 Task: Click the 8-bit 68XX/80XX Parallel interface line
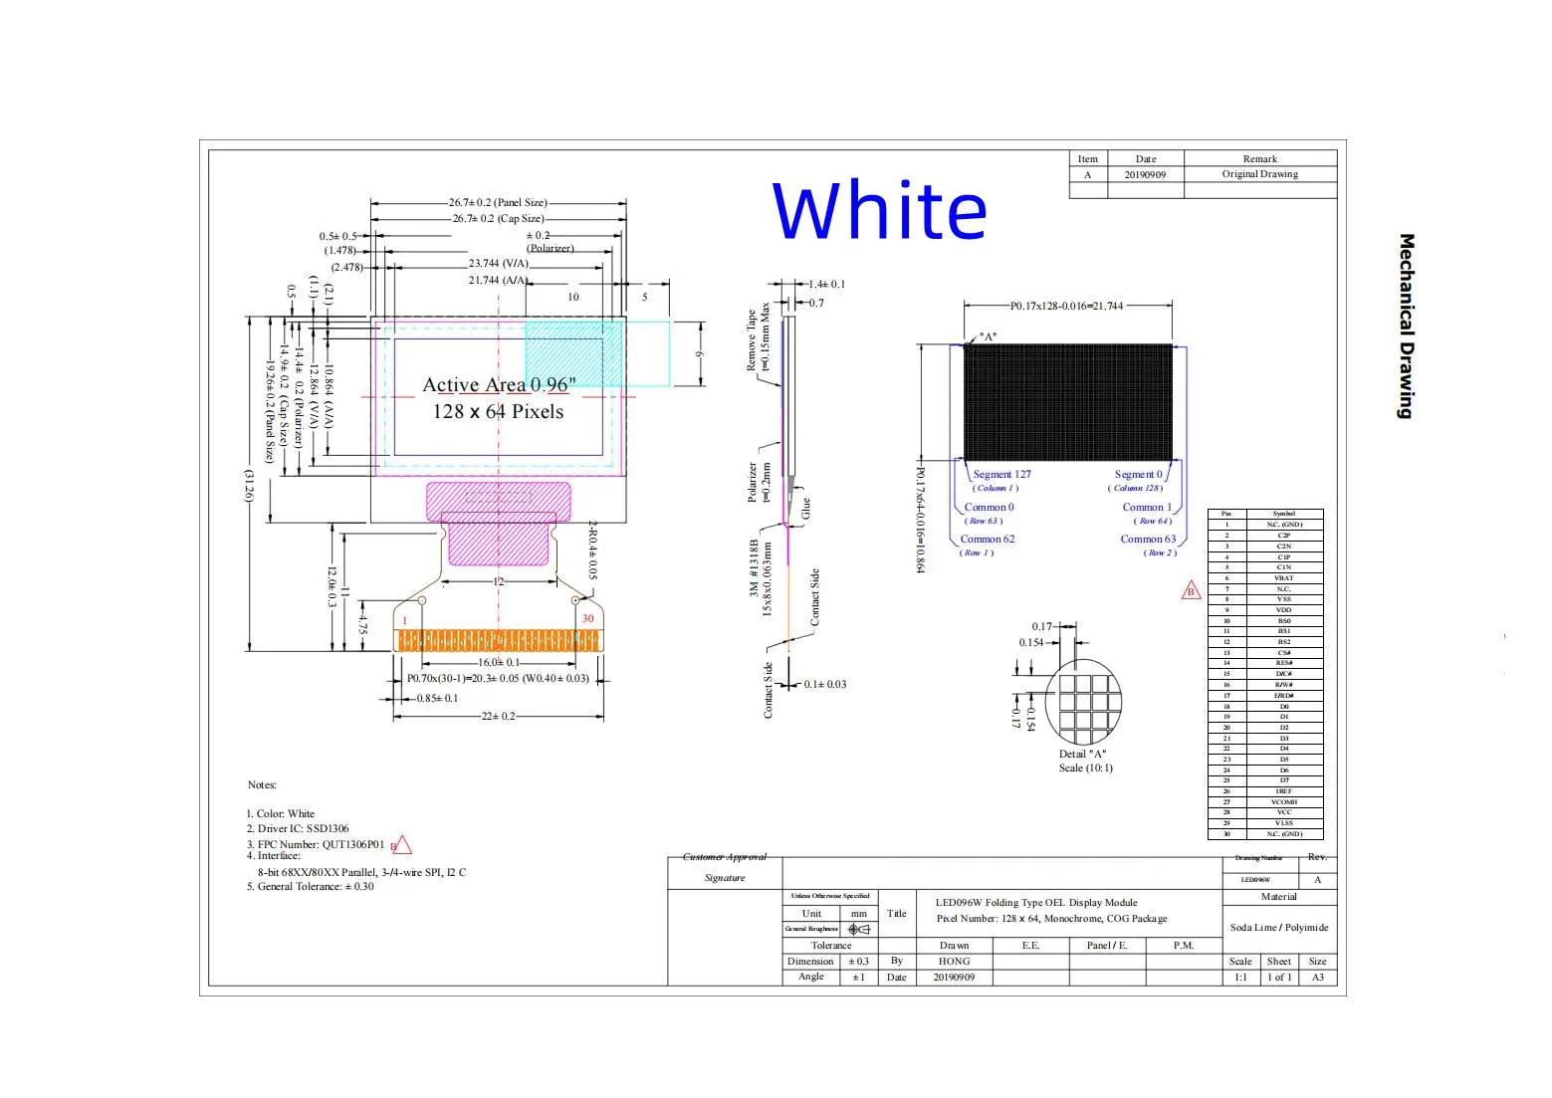361,872
